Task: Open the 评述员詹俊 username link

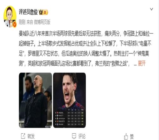Action: tap(28, 12)
